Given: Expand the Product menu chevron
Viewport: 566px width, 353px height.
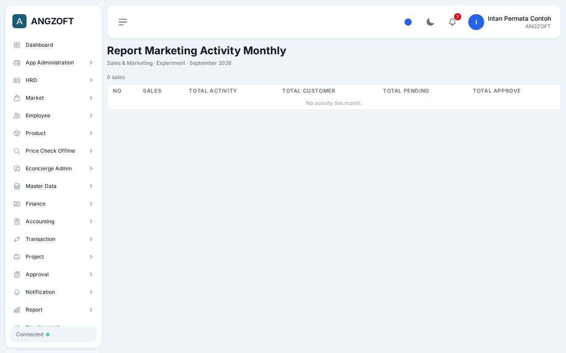Looking at the screenshot, I should pyautogui.click(x=91, y=133).
